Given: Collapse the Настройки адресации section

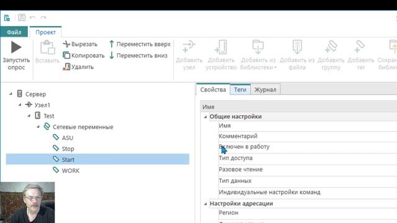Looking at the screenshot, I should pyautogui.click(x=205, y=204).
